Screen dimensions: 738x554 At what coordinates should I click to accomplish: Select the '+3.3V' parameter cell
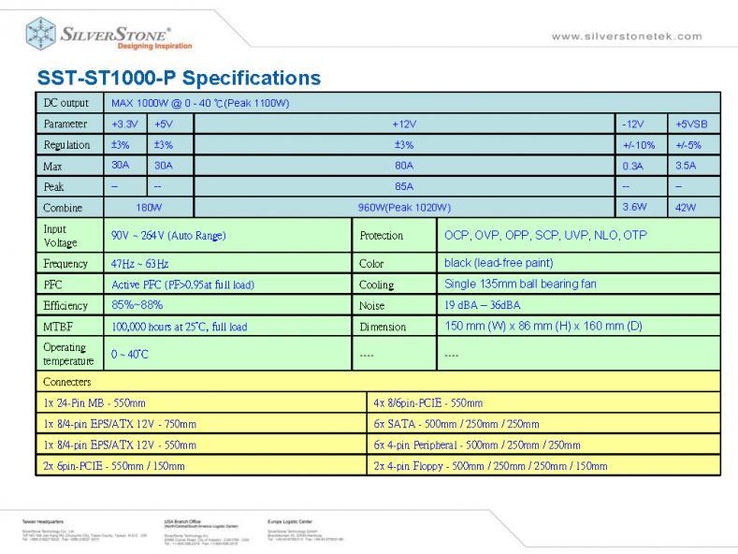[x=124, y=124]
